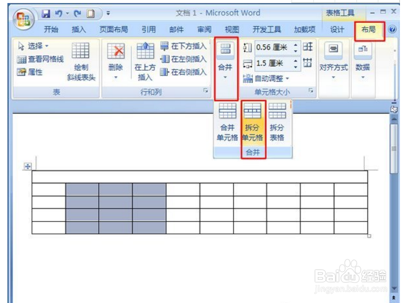
Task: Switch to the 开始 tab
Action: click(51, 29)
